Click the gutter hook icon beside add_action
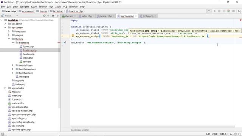The image size is (242, 136). pos(65,42)
